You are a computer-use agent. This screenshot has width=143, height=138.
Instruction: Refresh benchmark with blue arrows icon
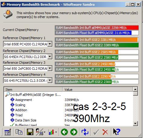pyautogui.click(x=85, y=132)
